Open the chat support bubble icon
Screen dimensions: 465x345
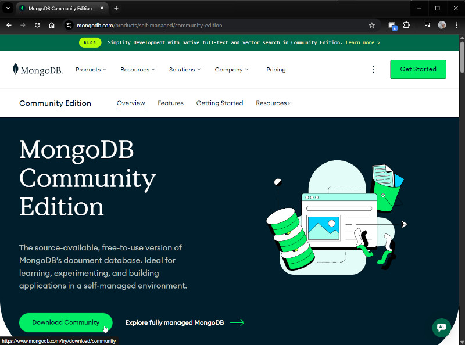[441, 327]
